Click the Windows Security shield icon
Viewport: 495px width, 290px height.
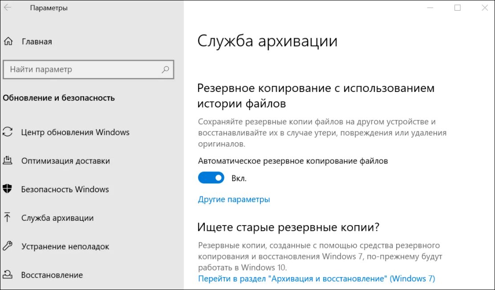pyautogui.click(x=7, y=189)
